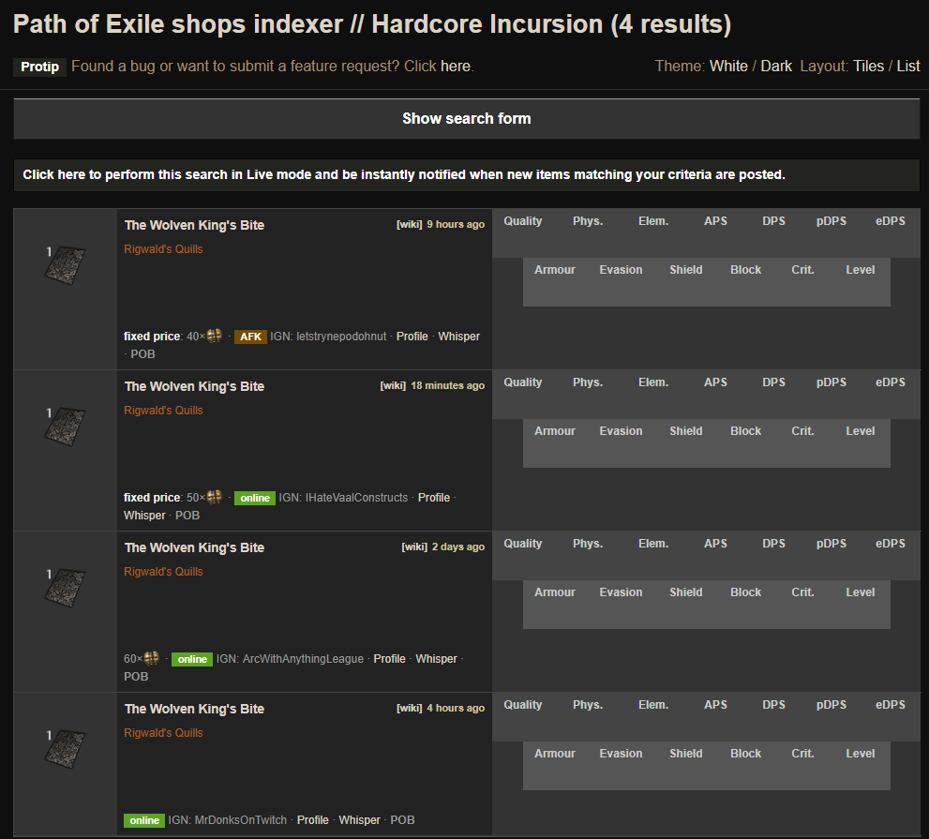This screenshot has width=929, height=839.
Task: Open Profile of IHateVaalConstructs
Action: (434, 497)
